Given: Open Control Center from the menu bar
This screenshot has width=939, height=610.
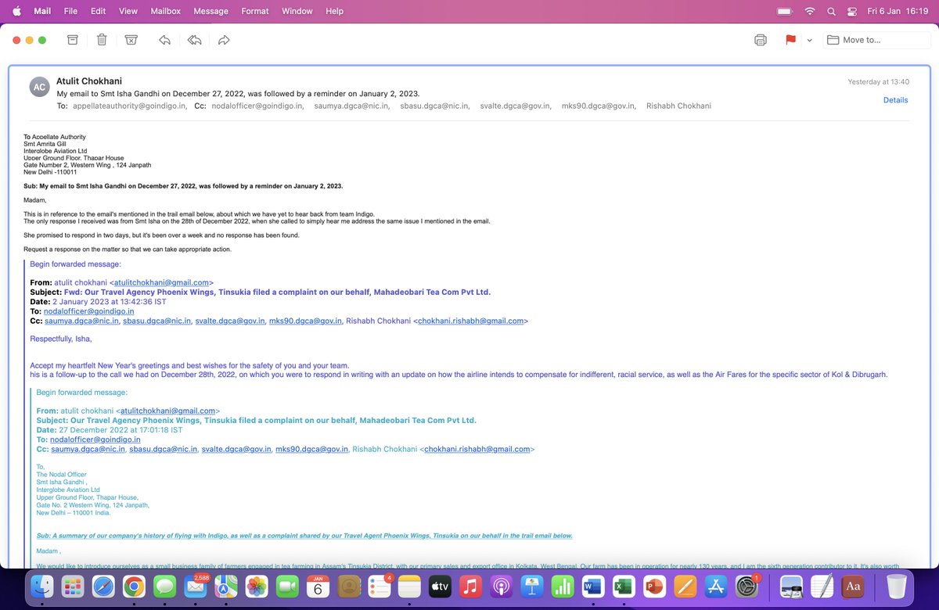Looking at the screenshot, I should click(x=852, y=11).
